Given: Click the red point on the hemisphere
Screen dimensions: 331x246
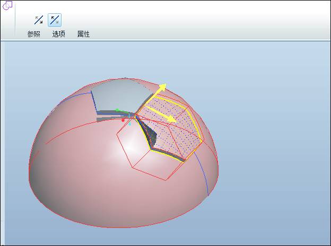Looking at the screenshot, I should pyautogui.click(x=123, y=120).
